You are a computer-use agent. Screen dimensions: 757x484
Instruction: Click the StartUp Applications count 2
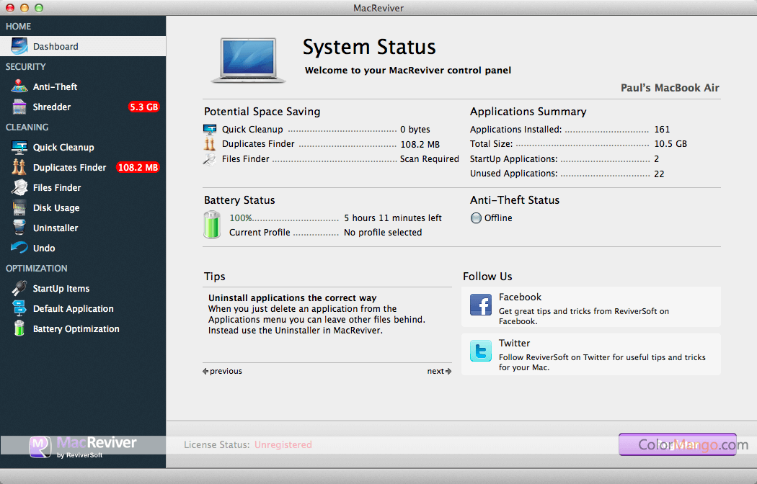point(657,159)
